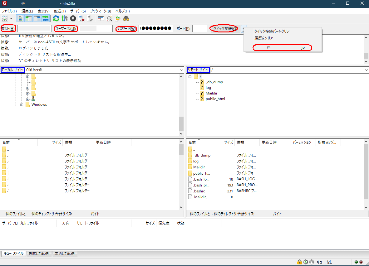Open the directory listing filters icon
This screenshot has width=369, height=266.
101,18
